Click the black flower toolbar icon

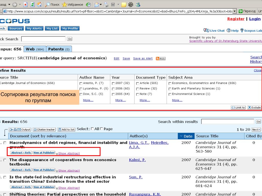pos(131,5)
